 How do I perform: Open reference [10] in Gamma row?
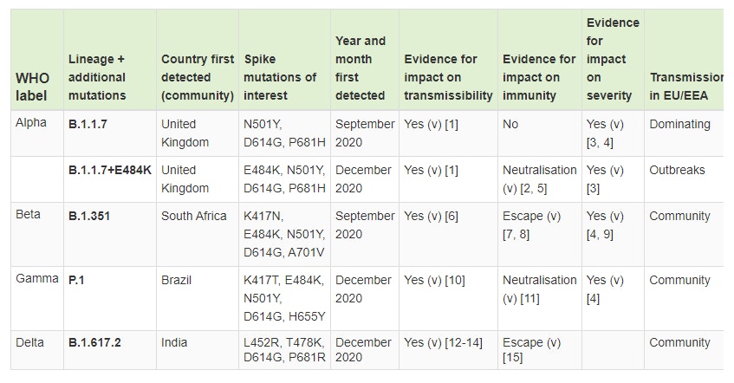(x=455, y=280)
